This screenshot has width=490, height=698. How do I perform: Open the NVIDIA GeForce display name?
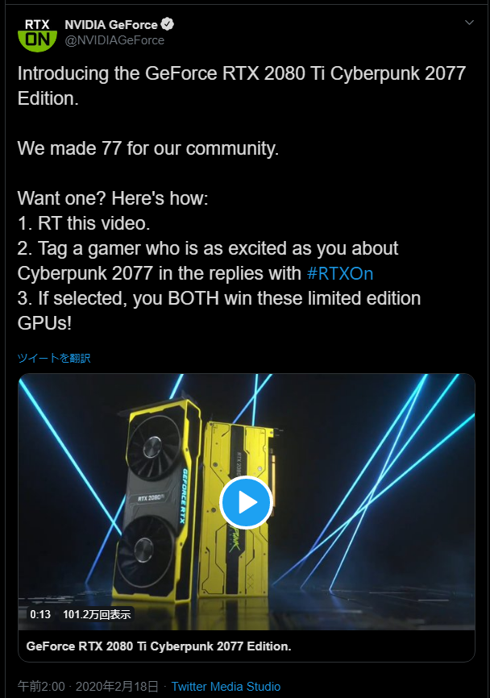point(111,24)
